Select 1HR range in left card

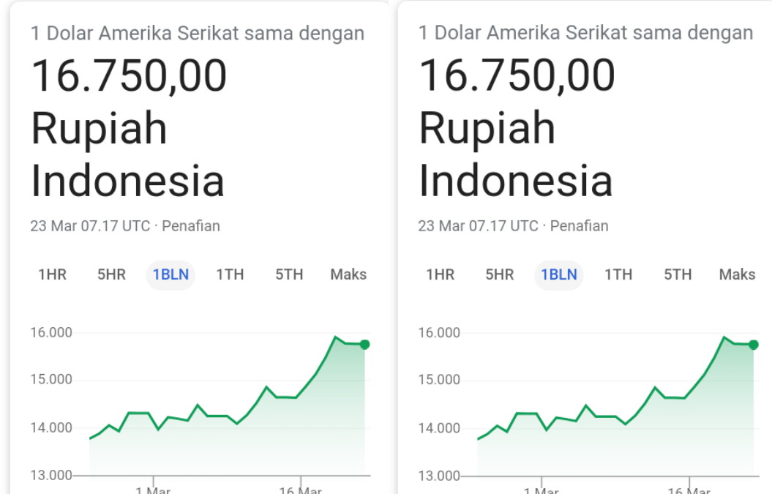[52, 274]
